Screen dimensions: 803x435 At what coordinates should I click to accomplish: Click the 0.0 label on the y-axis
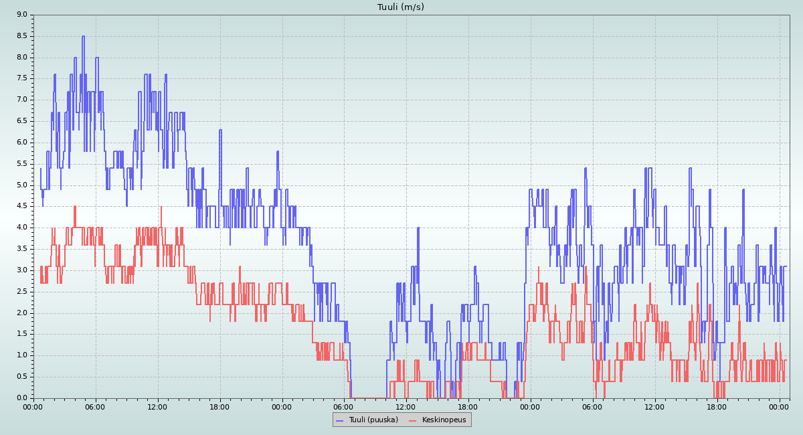click(21, 398)
